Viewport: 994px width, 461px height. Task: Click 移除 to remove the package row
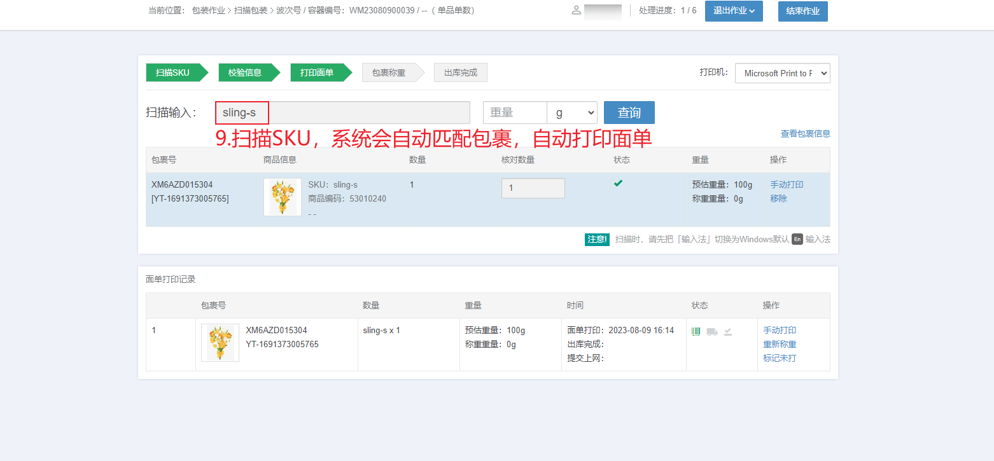[x=779, y=198]
